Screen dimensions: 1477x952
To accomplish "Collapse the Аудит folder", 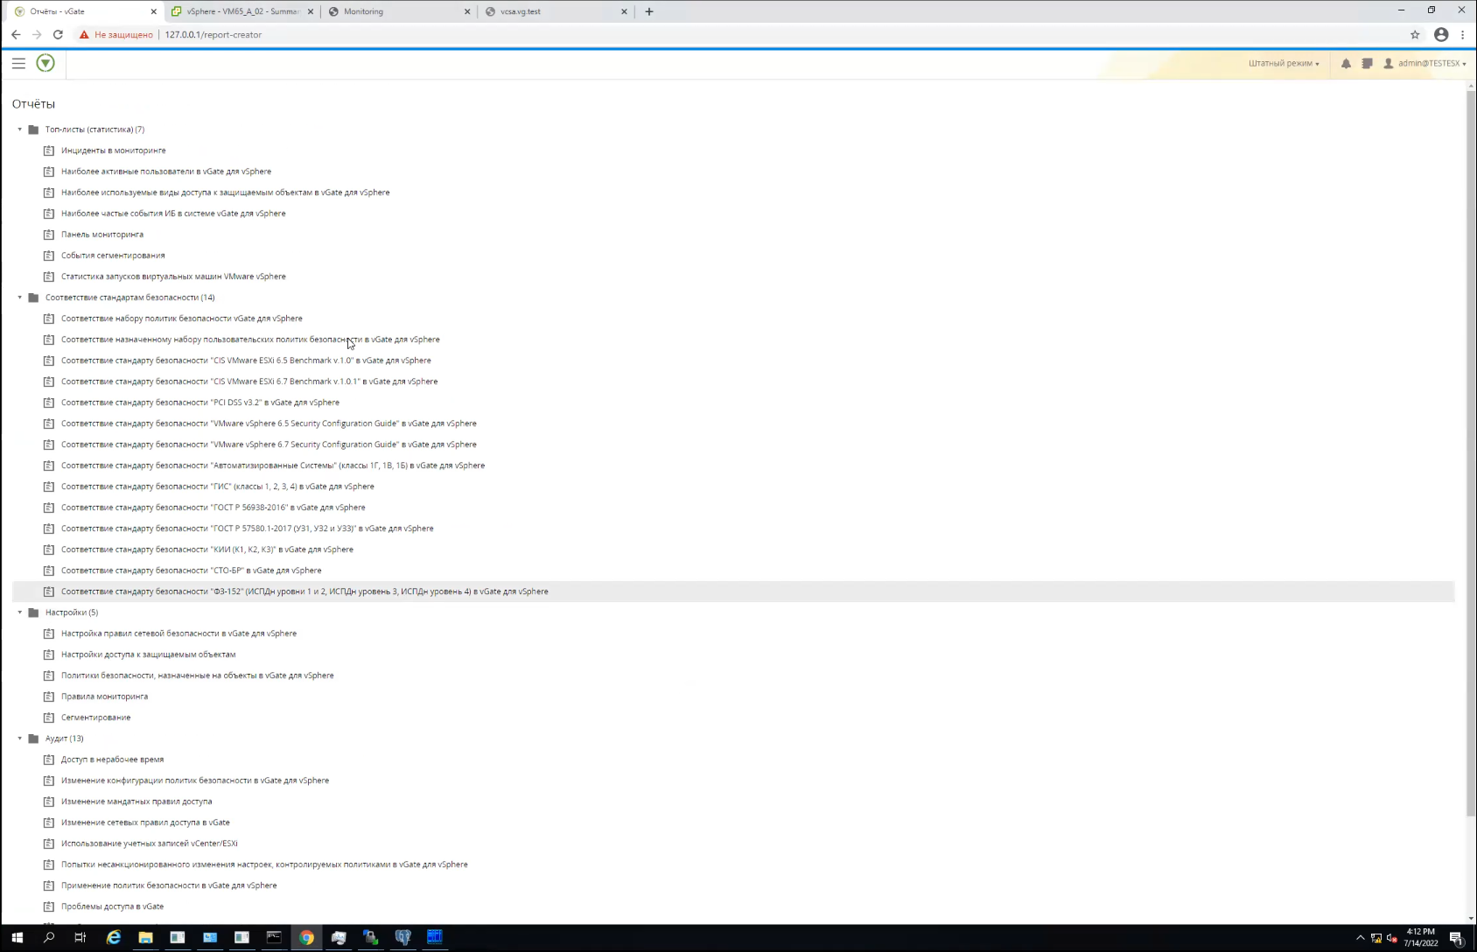I will 20,738.
